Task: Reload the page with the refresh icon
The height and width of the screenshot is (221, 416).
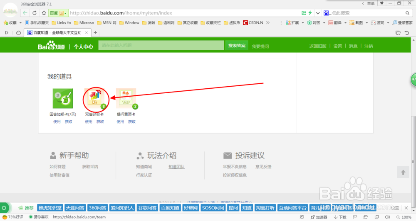Action: coord(35,13)
